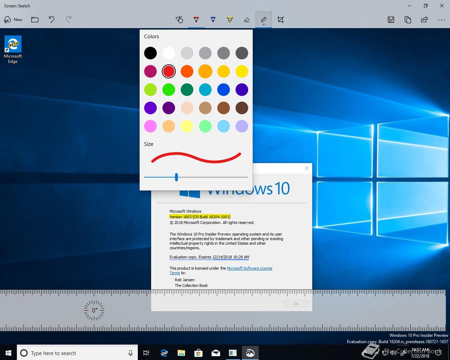Click the pen Size slider handle
450x360 pixels.
pyautogui.click(x=176, y=177)
